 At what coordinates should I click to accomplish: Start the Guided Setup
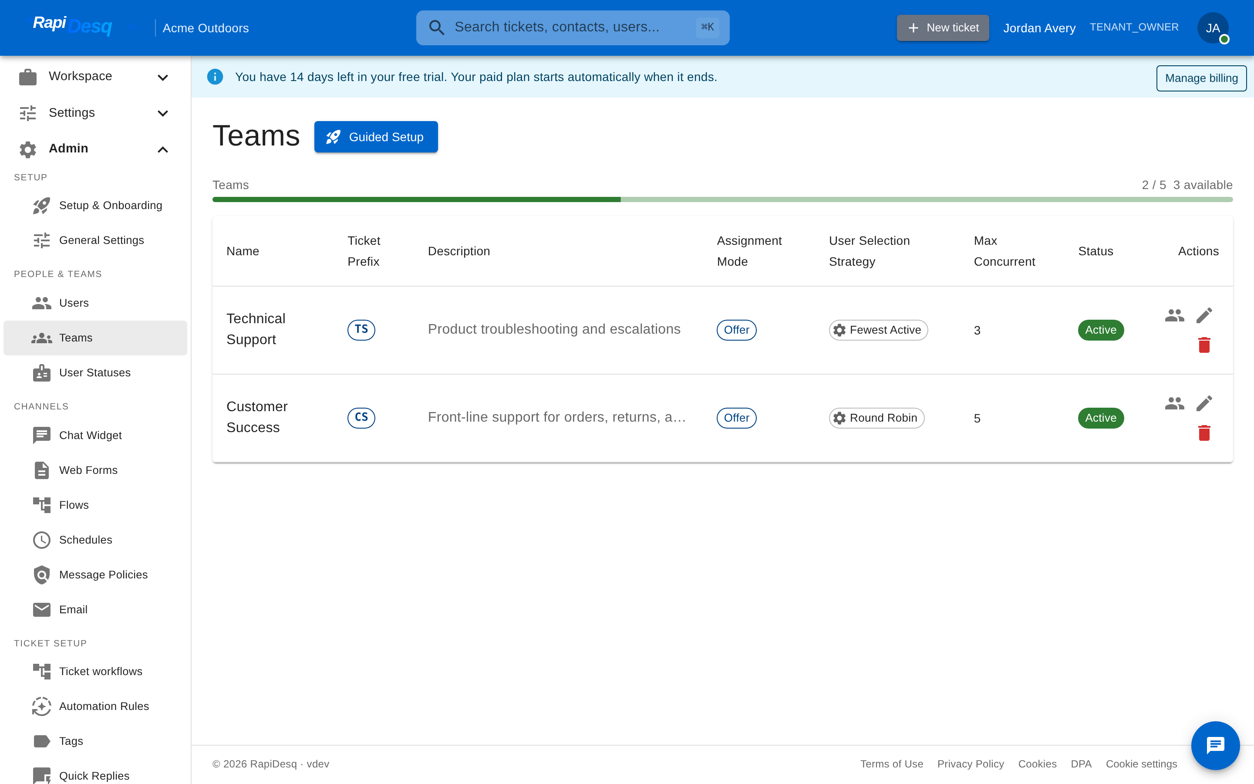pyautogui.click(x=376, y=137)
